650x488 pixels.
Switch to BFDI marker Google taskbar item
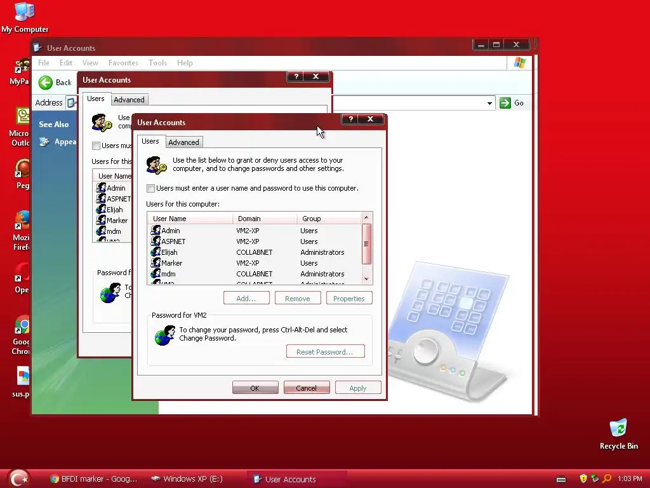click(x=93, y=479)
